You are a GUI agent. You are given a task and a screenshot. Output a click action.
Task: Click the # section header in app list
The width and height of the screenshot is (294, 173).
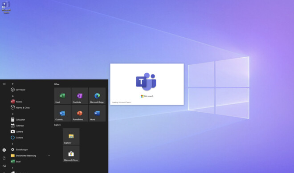click(x=13, y=84)
